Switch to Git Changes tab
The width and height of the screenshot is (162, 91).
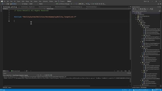144,87
